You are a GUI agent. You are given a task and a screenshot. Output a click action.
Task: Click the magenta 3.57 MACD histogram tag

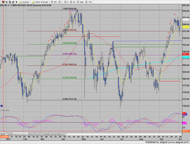[x=184, y=123]
